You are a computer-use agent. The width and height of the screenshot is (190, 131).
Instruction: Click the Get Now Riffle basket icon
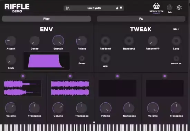[156, 6]
